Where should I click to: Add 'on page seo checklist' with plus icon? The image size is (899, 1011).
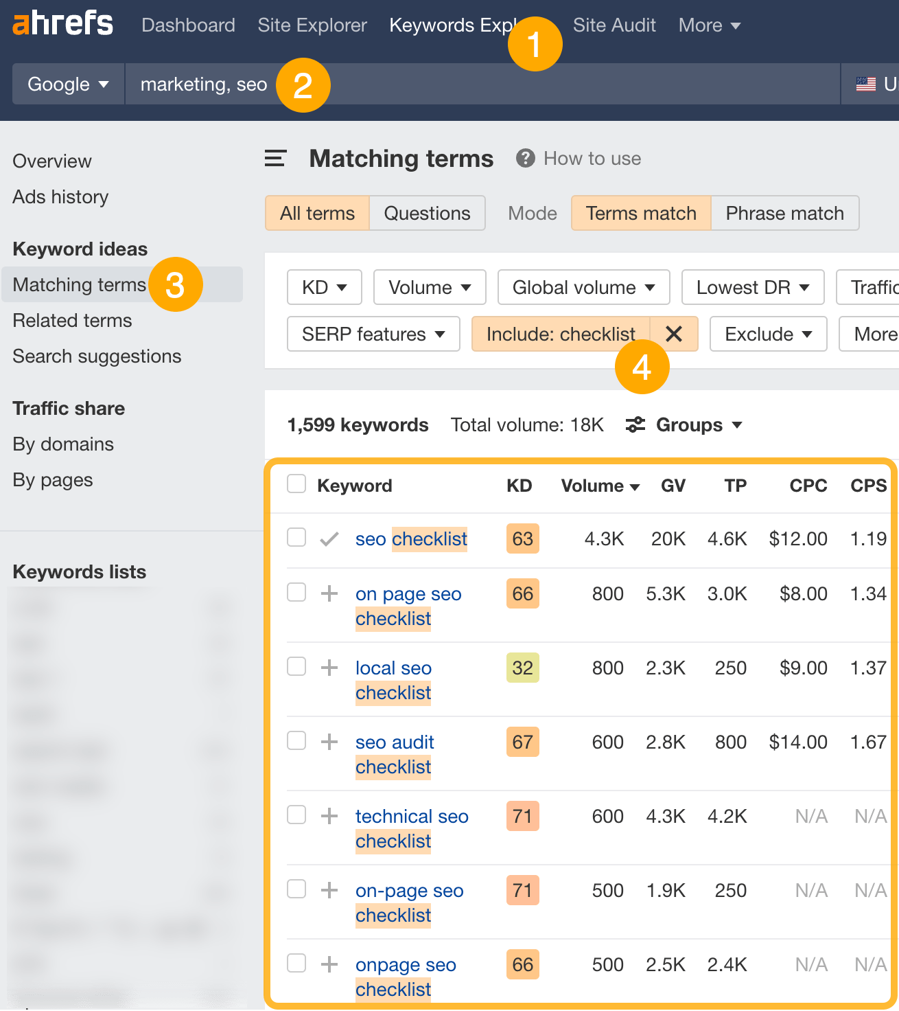[330, 592]
